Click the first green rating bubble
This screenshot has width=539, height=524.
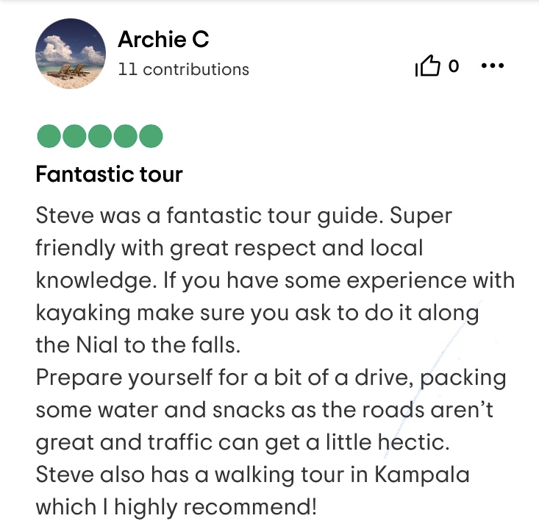coord(48,137)
